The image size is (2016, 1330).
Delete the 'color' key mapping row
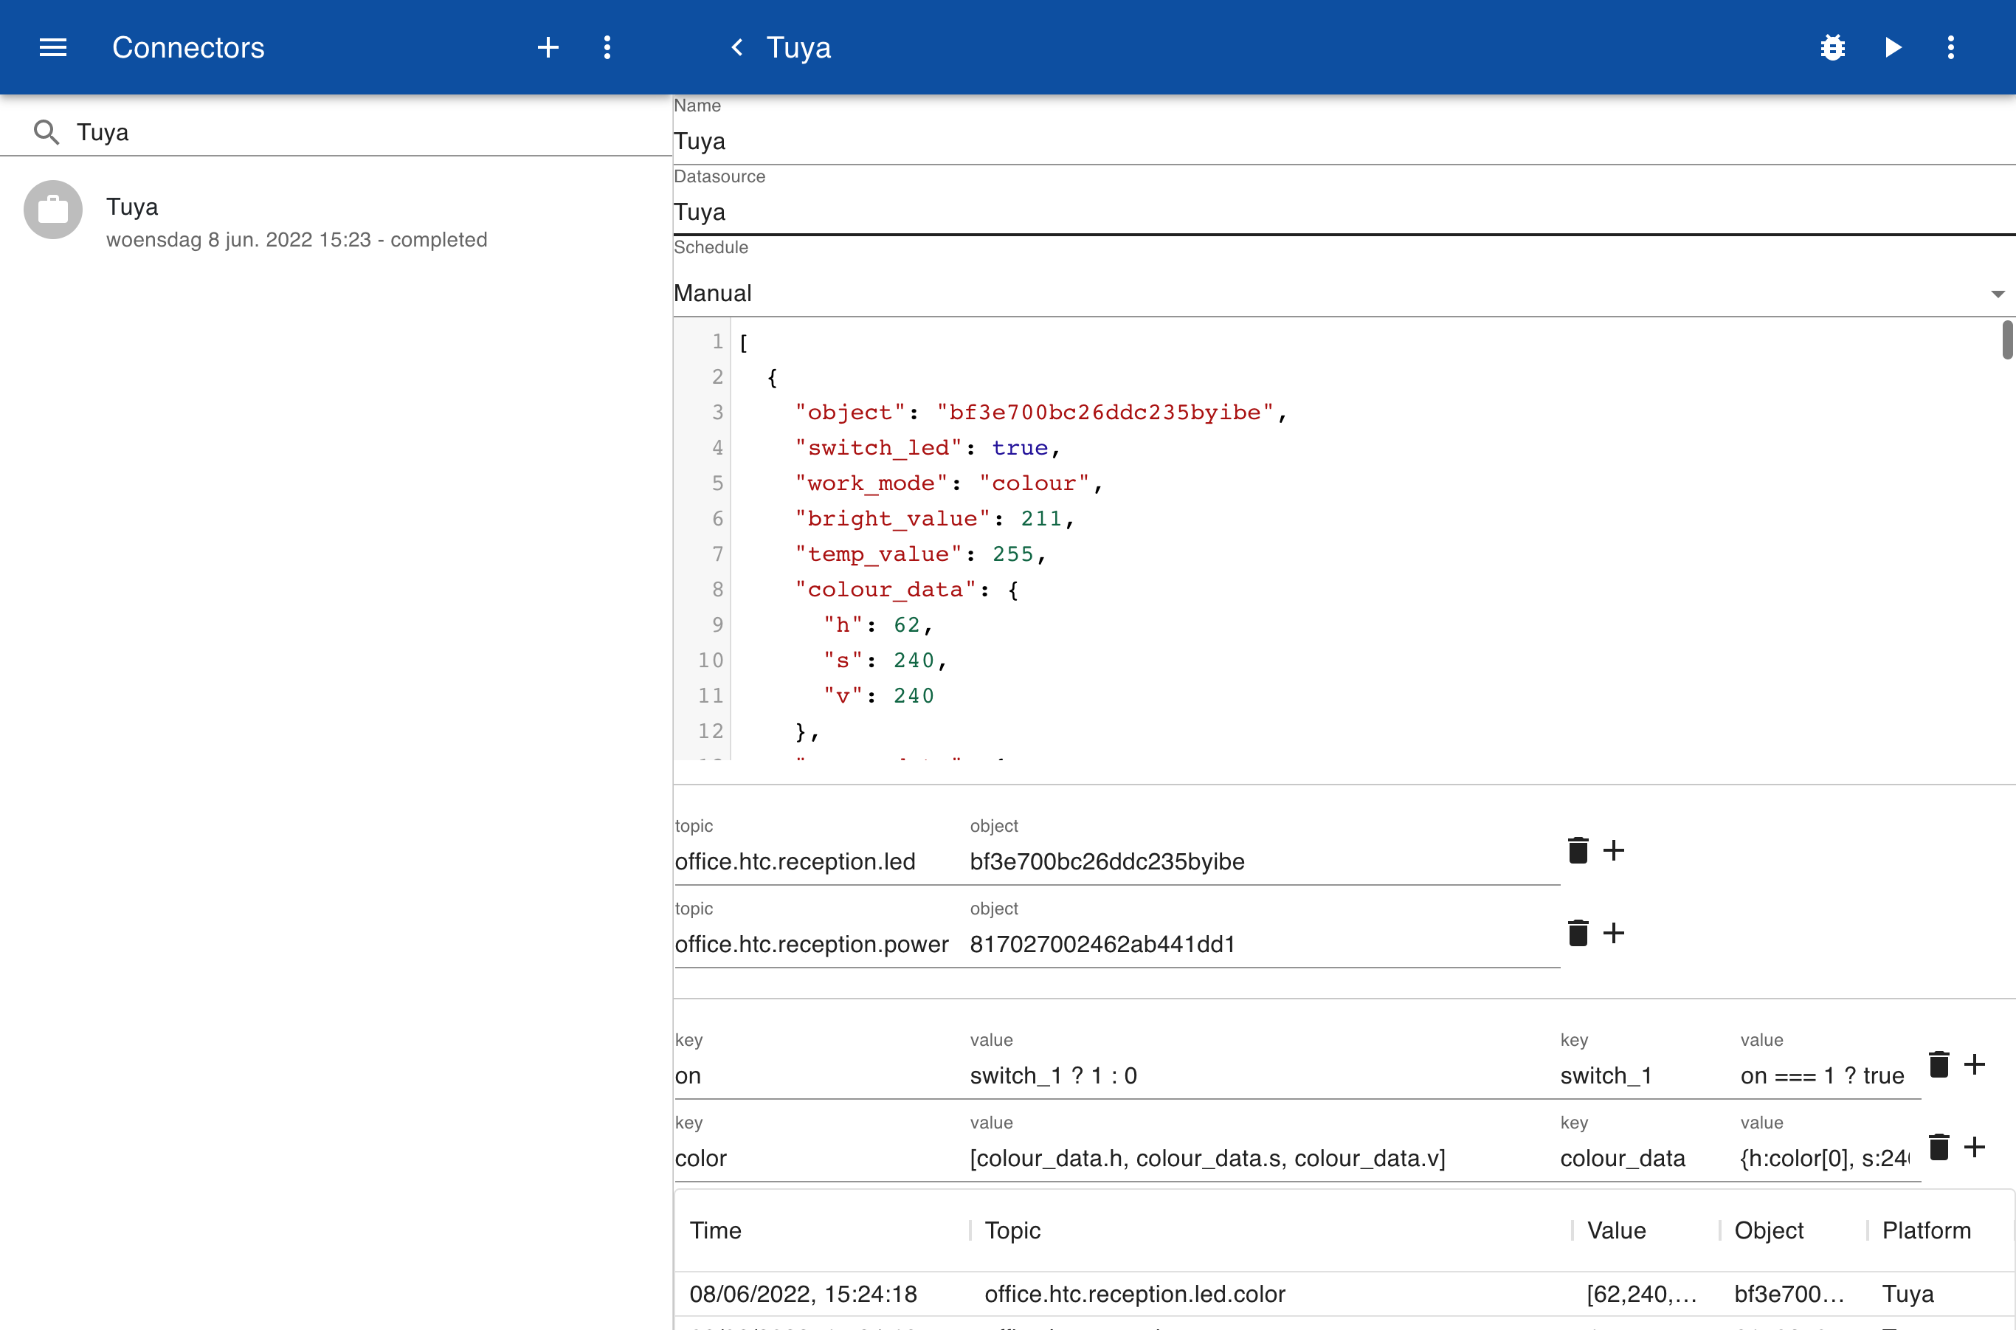coord(1939,1147)
